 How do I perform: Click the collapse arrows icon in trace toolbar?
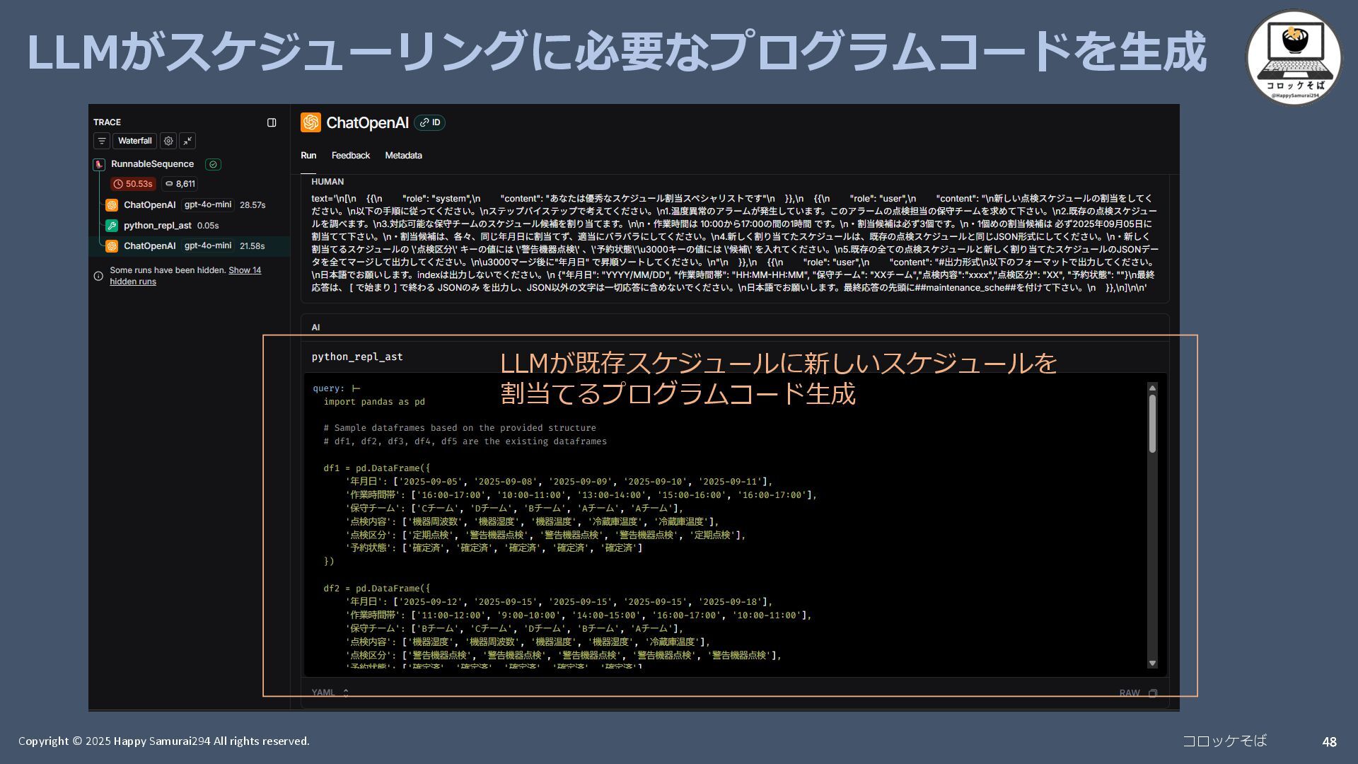pos(187,141)
